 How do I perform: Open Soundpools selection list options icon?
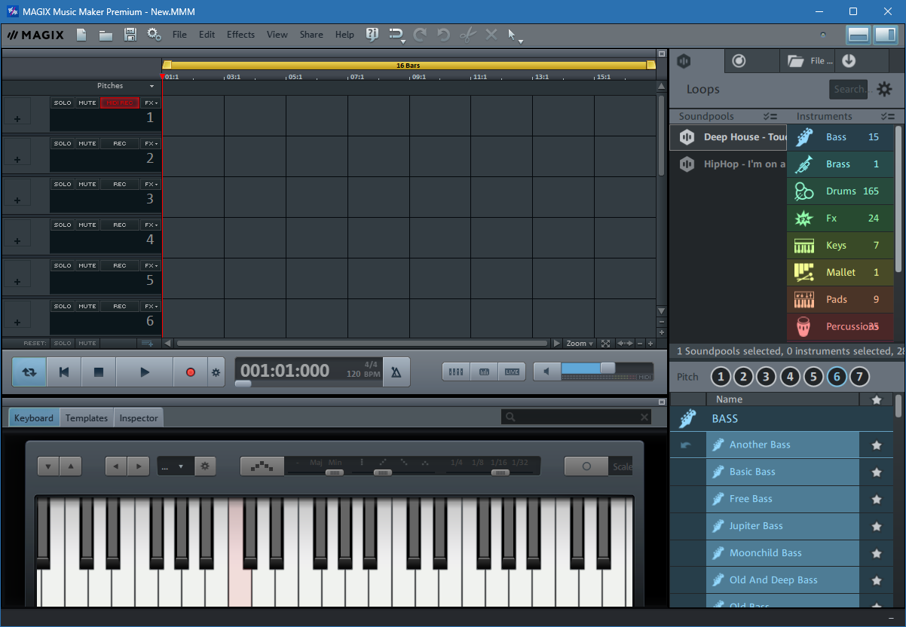(770, 116)
